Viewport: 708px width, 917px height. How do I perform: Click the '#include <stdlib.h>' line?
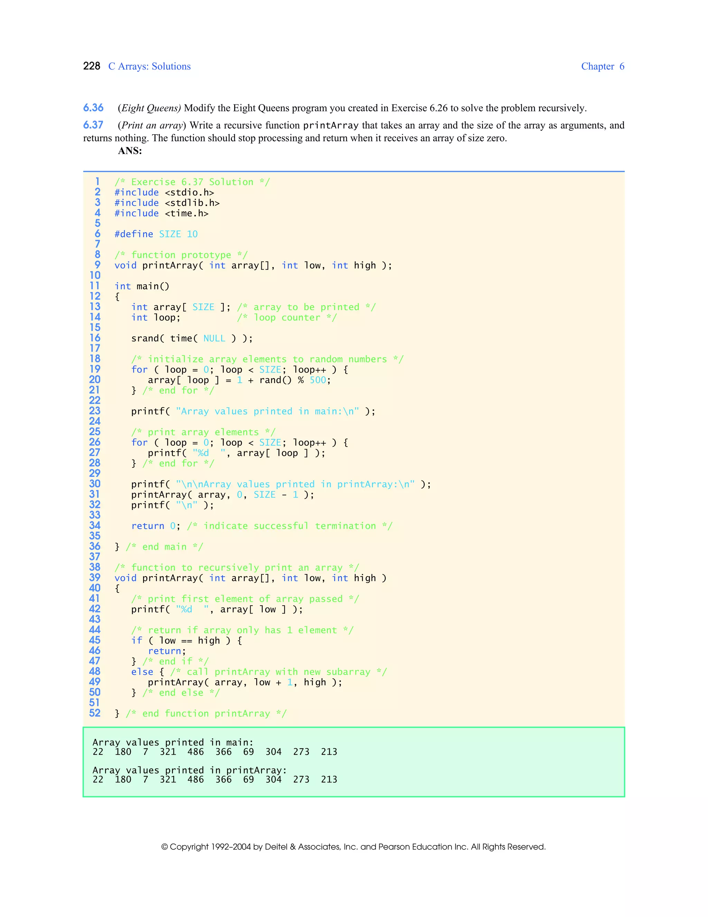167,203
